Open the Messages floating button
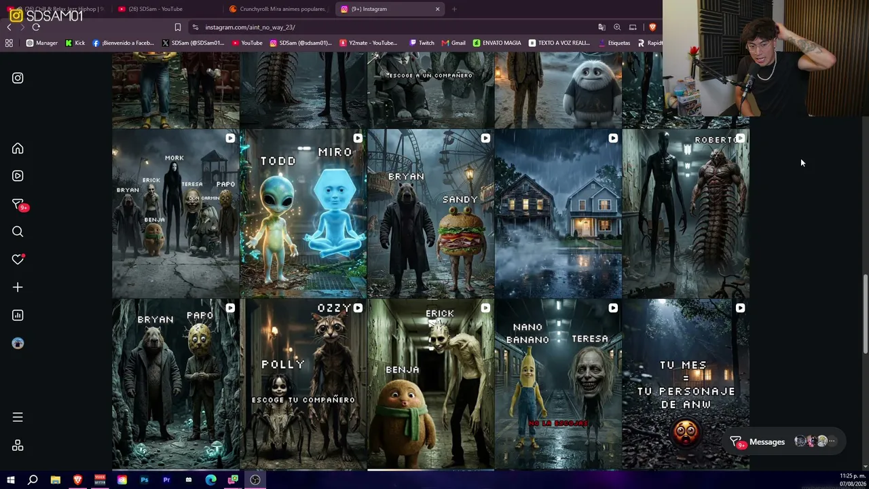869x489 pixels. click(784, 442)
